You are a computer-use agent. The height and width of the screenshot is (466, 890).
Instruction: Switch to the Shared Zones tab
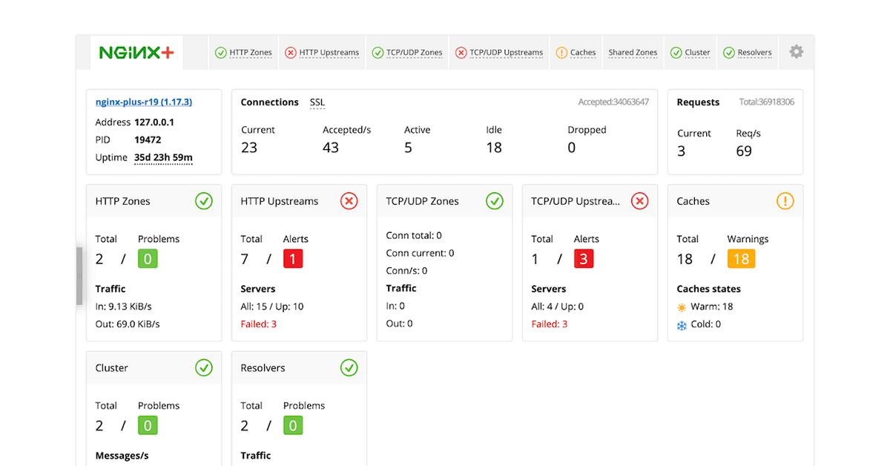click(632, 52)
